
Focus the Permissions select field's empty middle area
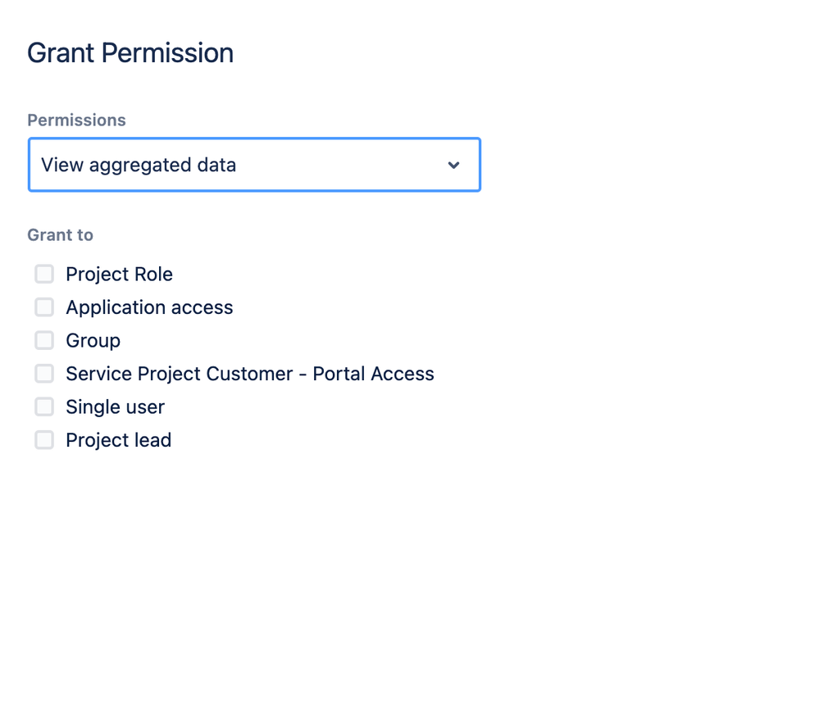tap(336, 165)
